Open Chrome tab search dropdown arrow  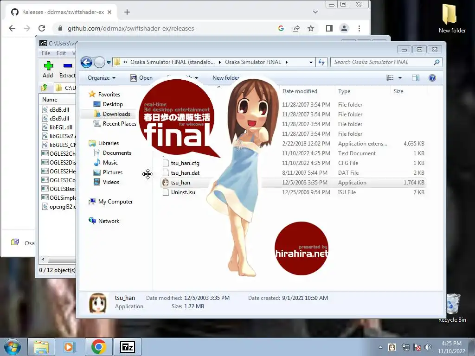pos(315,12)
